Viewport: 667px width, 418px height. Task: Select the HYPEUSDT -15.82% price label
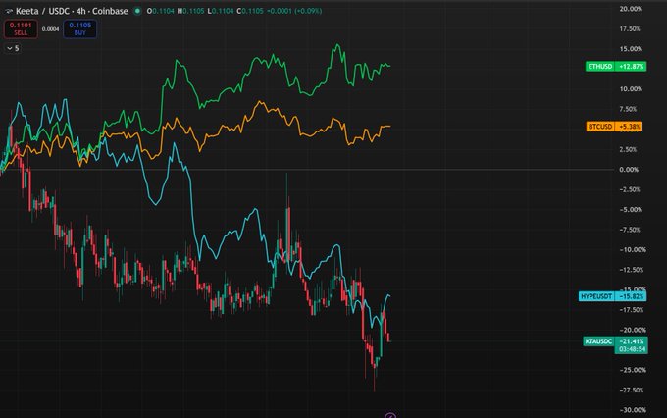point(612,296)
